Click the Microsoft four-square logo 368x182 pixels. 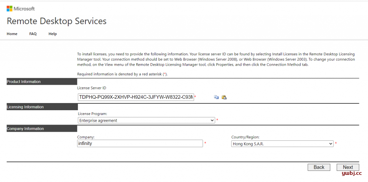(9, 9)
